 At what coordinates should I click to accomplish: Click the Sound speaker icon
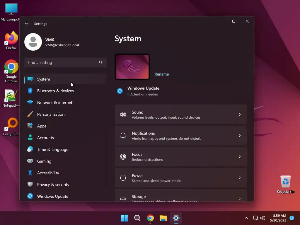click(x=123, y=115)
